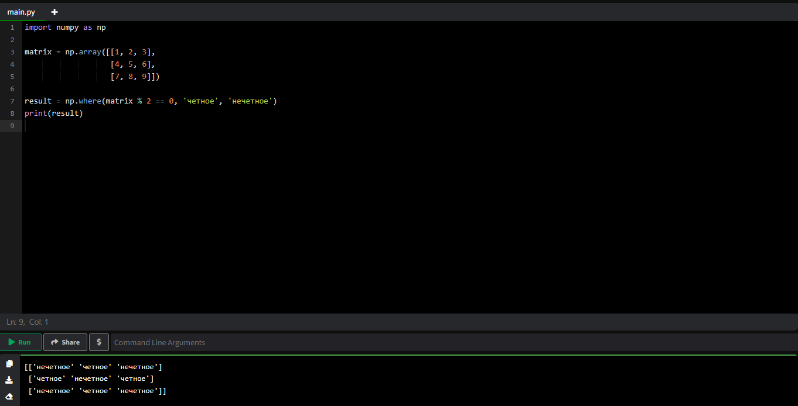
Task: Add a new file tab with the plus icon
Action: tap(54, 12)
